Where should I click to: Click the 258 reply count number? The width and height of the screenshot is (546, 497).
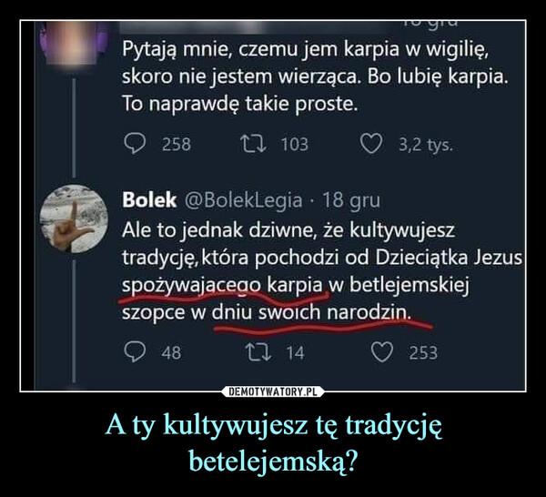pos(177,144)
